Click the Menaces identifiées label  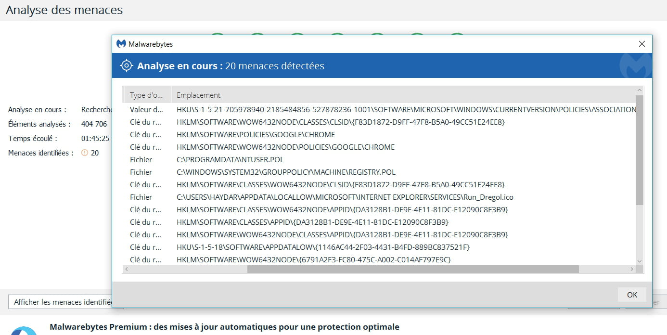(41, 153)
